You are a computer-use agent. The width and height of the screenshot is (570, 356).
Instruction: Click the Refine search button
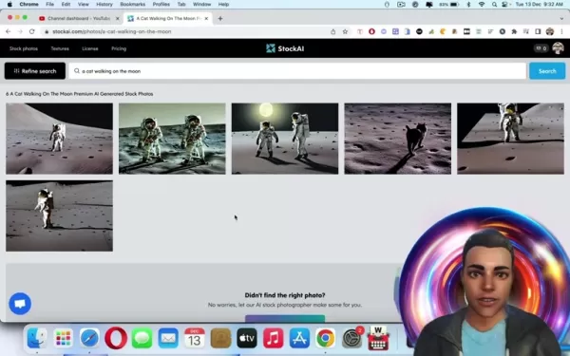35,71
